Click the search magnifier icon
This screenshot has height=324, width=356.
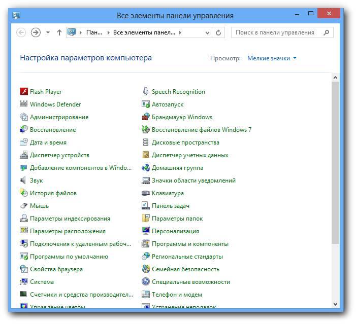click(326, 32)
